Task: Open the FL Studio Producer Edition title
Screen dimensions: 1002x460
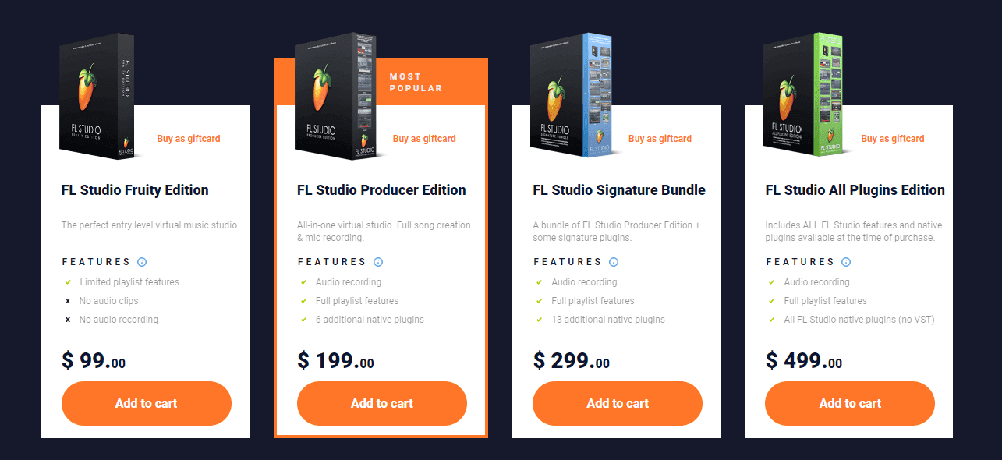Action: tap(381, 190)
